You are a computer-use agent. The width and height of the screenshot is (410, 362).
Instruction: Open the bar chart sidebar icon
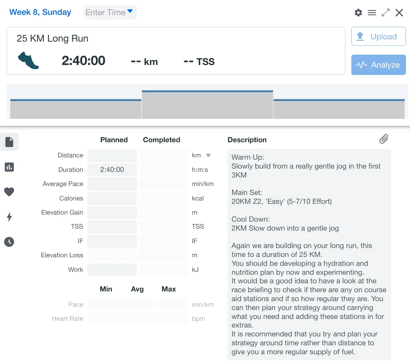pos(9,167)
